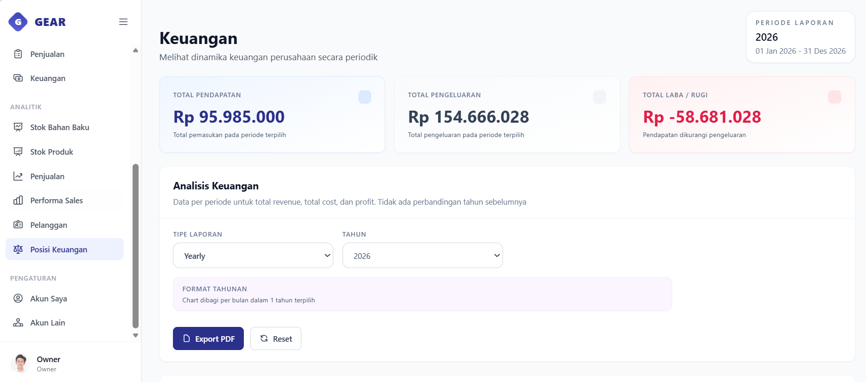The image size is (866, 382).
Task: Click the refresh icon inside Reset
Action: point(264,338)
